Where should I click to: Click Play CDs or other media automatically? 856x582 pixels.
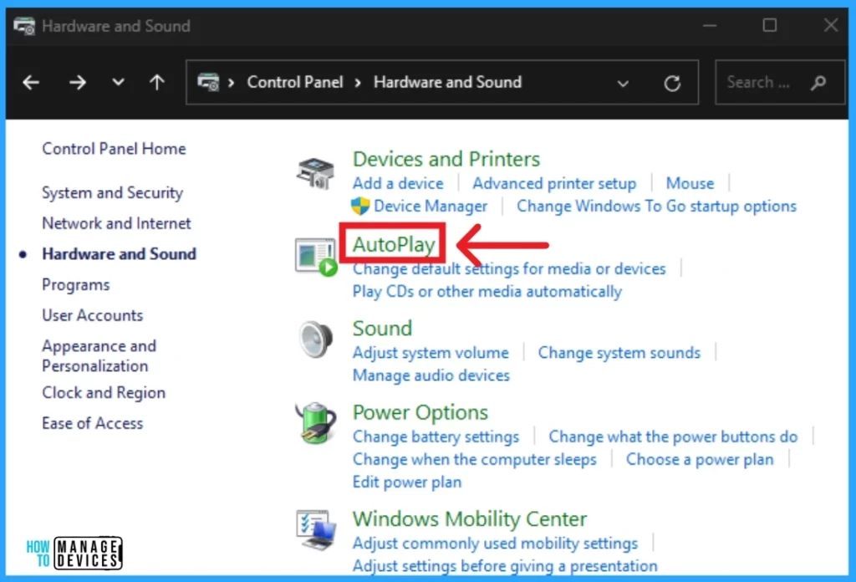tap(487, 292)
